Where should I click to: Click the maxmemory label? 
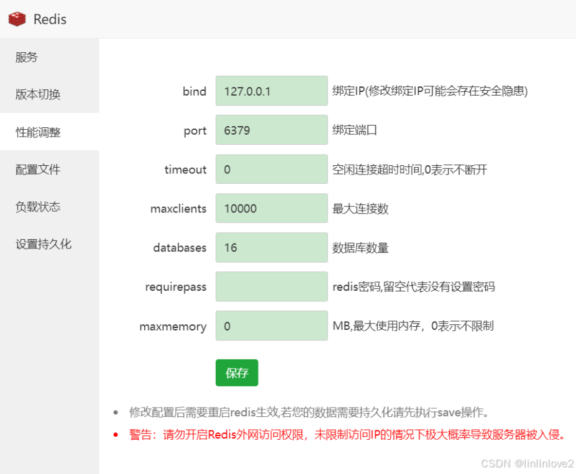173,326
